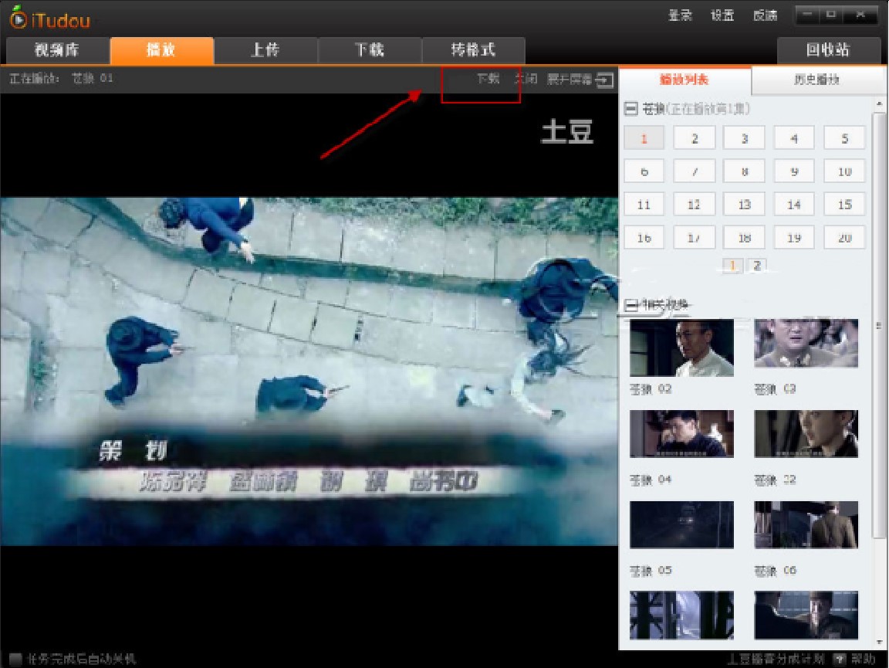
Task: Click the video playback area
Action: [x=309, y=371]
